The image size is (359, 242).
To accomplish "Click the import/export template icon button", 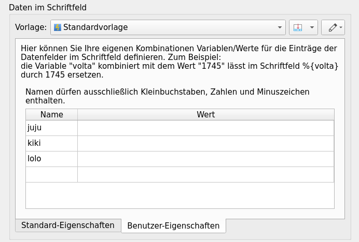I will [298, 27].
